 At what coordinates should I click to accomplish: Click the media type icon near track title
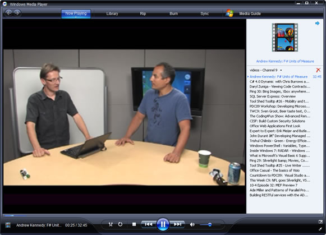click(x=8, y=225)
